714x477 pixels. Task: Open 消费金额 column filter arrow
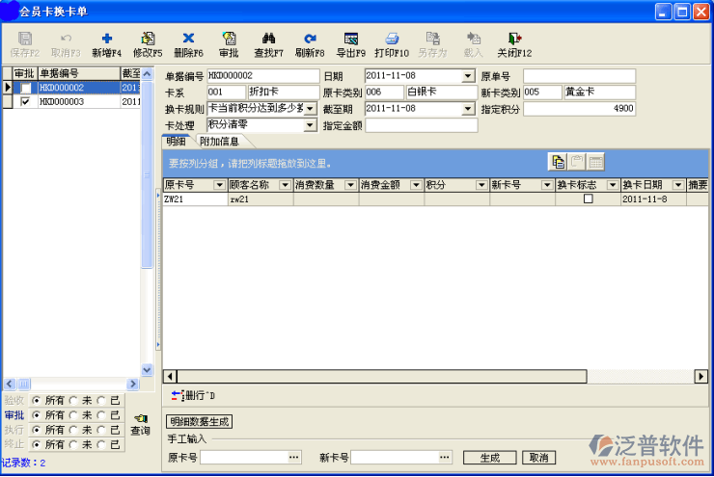click(416, 185)
